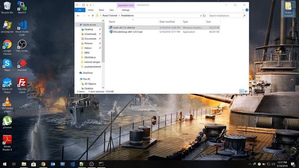Open the Recycle Bin desktop icon
Screen dimensions: 299x168
[x=7, y=7]
